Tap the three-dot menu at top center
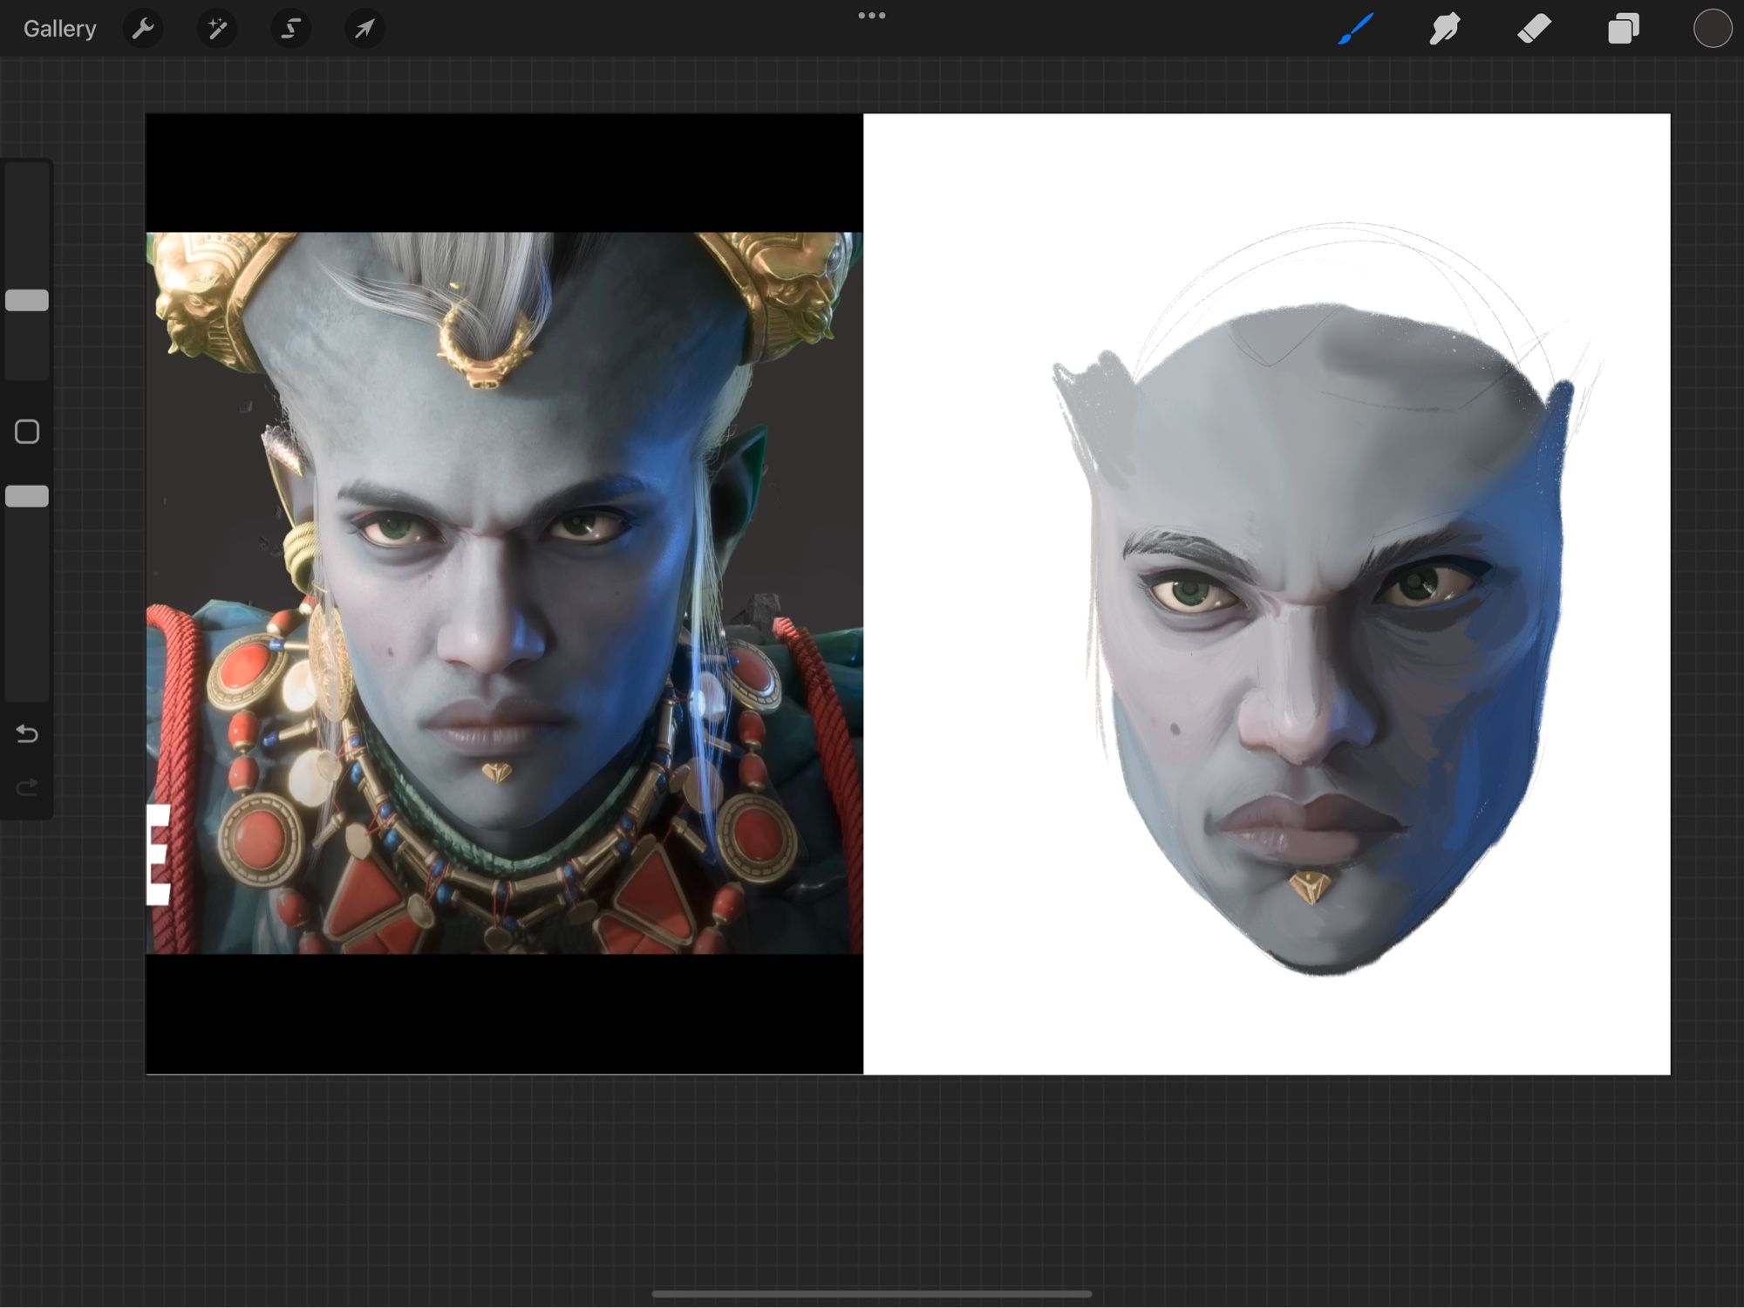The image size is (1744, 1308). [x=872, y=15]
